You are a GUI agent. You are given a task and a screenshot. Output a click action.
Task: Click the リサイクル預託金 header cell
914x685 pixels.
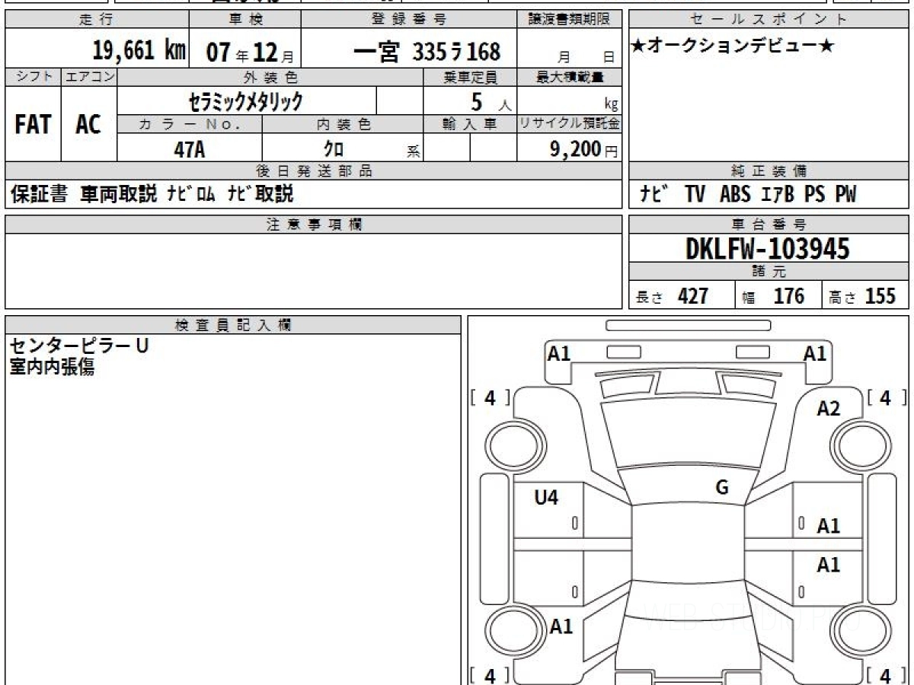(570, 124)
